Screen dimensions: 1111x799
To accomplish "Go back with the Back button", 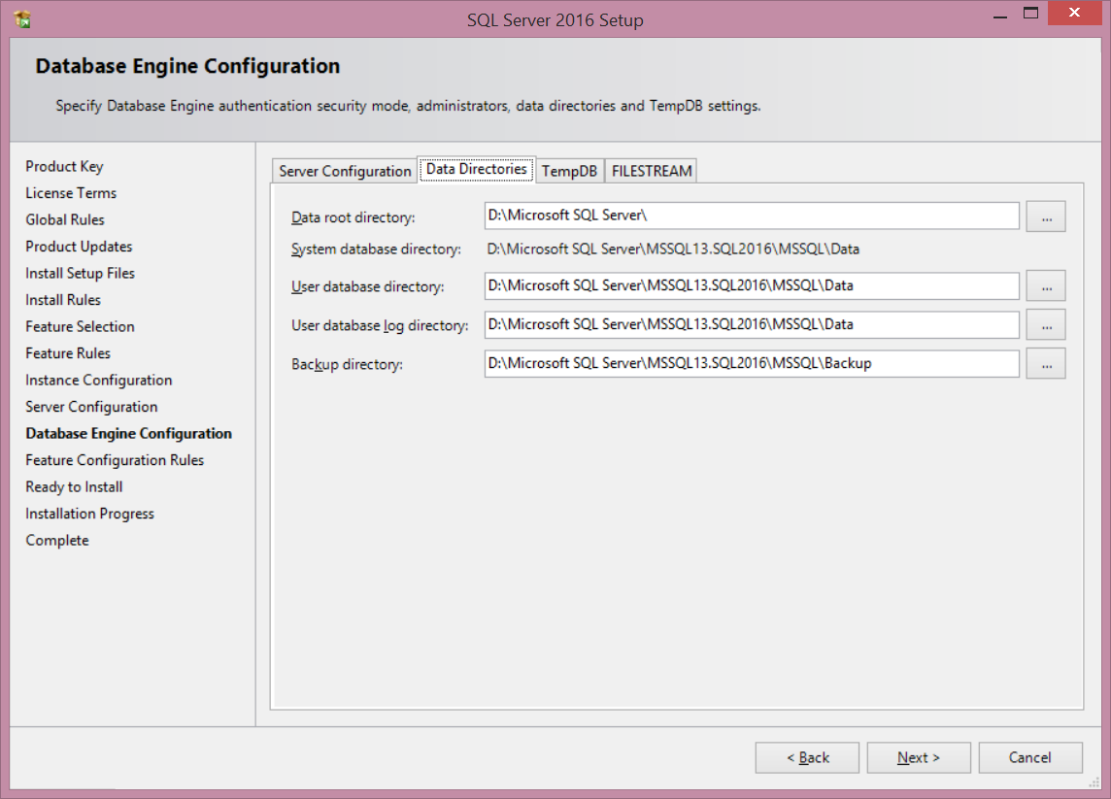I will point(807,757).
